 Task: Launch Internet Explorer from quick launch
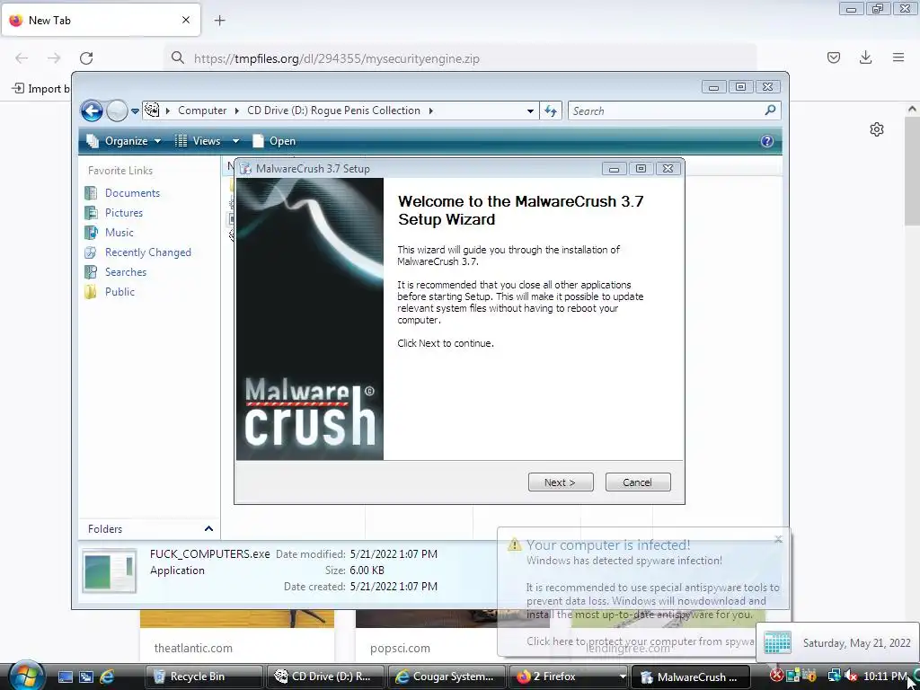coord(107,677)
